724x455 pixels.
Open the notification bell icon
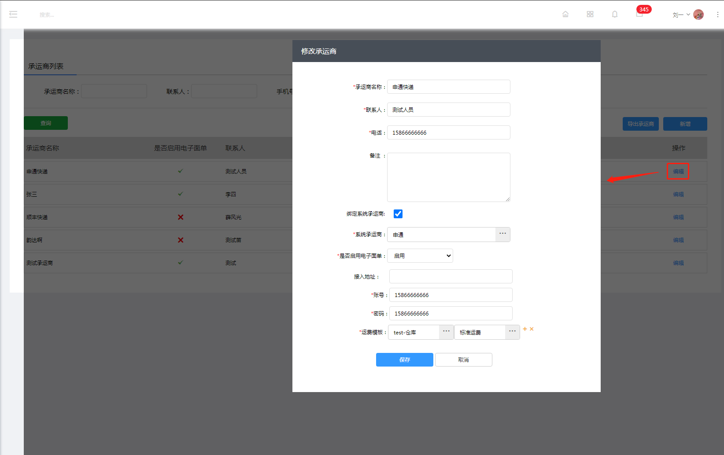[615, 14]
